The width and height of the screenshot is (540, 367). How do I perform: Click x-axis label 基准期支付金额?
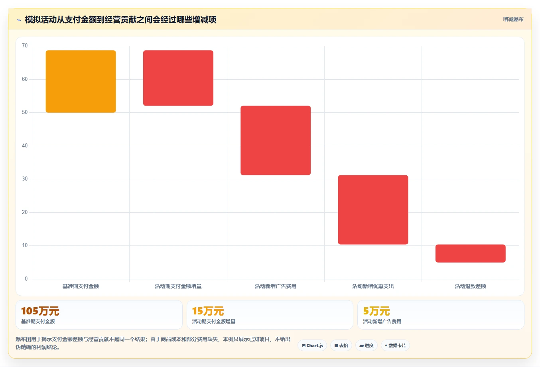coord(81,286)
